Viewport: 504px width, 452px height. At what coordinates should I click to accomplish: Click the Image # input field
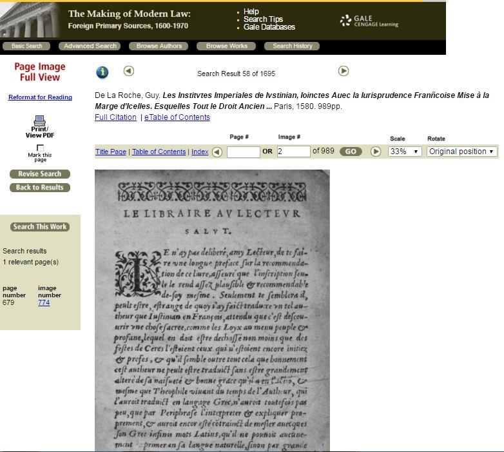click(x=293, y=152)
